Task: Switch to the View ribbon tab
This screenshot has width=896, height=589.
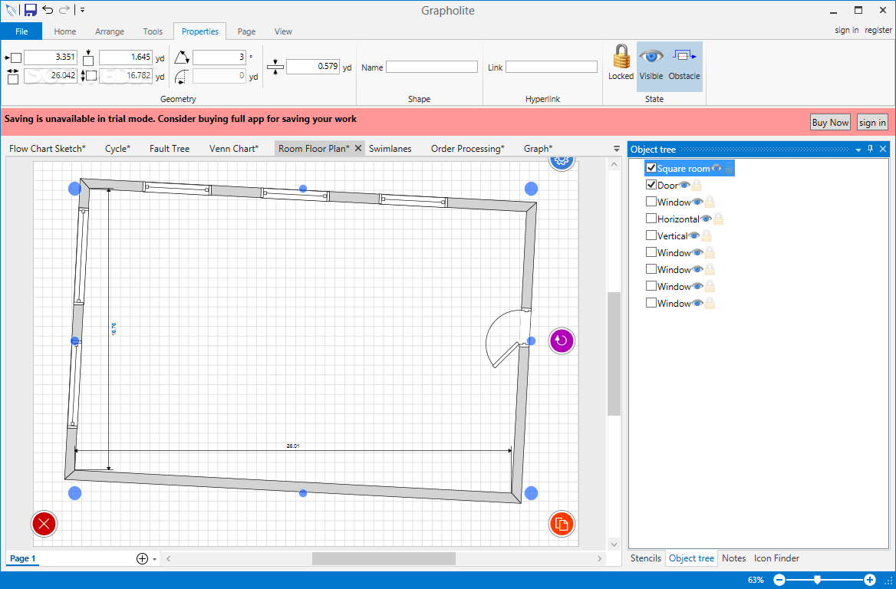Action: [x=283, y=31]
